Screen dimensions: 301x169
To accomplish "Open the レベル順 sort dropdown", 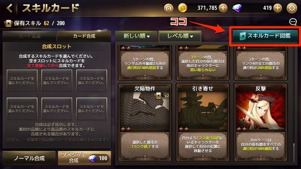I will pyautogui.click(x=180, y=36).
